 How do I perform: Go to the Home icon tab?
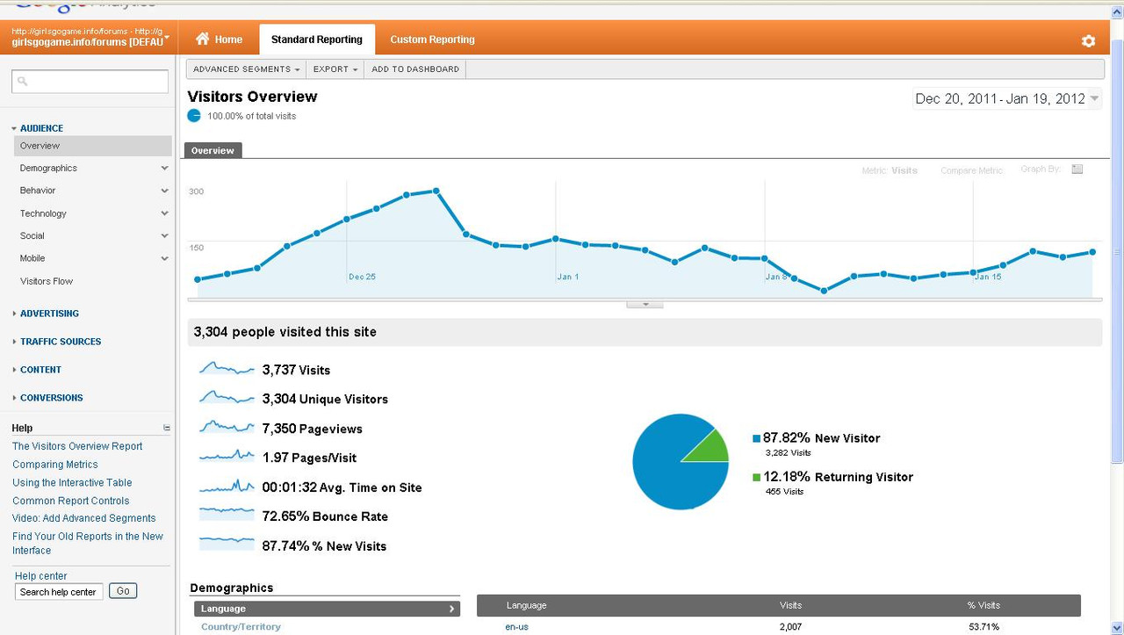219,40
